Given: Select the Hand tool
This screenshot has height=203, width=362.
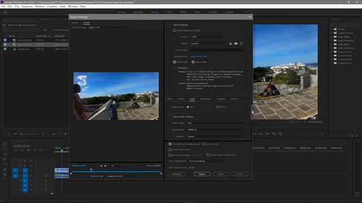Looking at the screenshot, I should point(5,174).
